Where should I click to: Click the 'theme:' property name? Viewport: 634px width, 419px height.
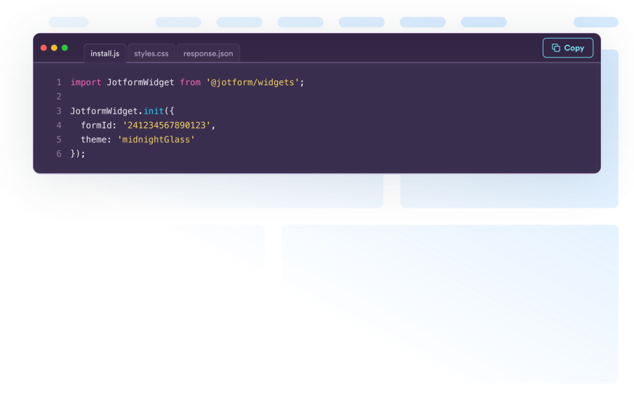[x=96, y=139]
